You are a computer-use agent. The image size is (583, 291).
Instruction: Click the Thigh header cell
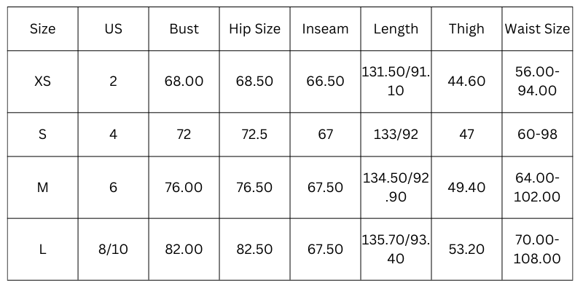466,29
